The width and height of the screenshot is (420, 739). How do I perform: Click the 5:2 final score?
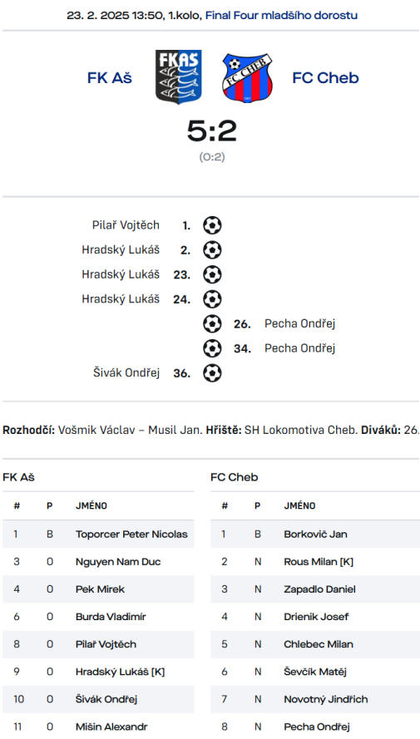click(x=211, y=131)
